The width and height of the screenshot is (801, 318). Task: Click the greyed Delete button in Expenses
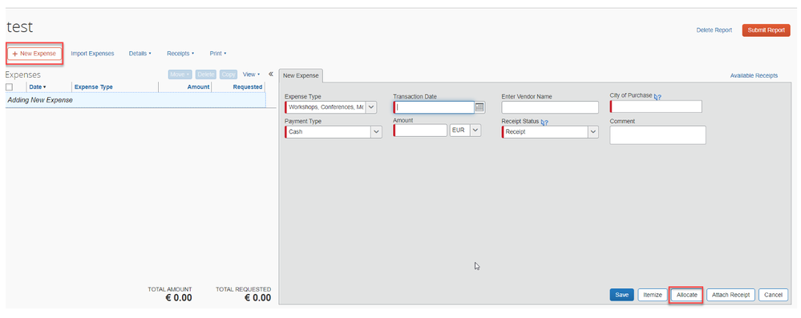point(206,74)
